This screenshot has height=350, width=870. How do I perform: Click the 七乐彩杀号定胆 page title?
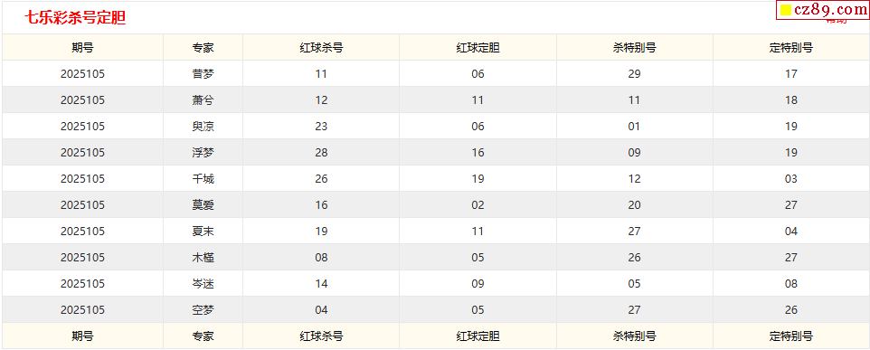[75, 18]
